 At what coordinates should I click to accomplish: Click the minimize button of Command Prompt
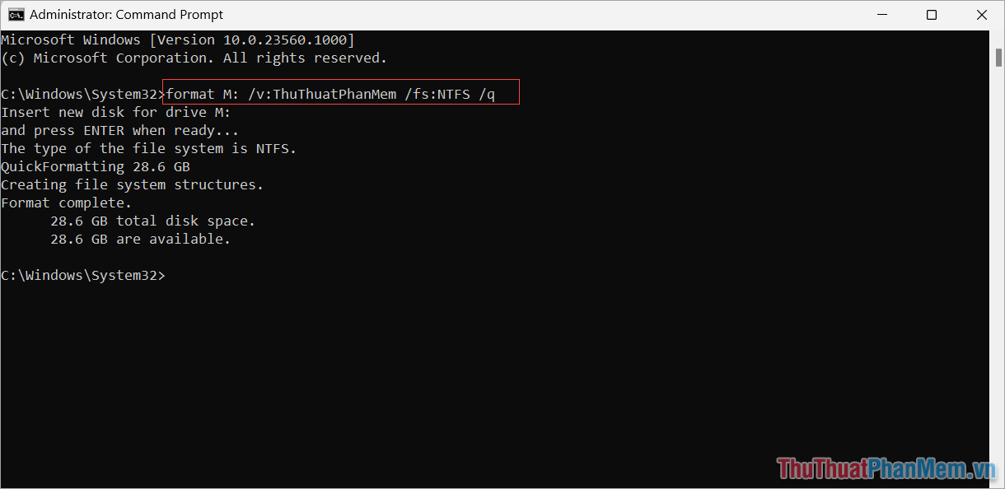(882, 14)
